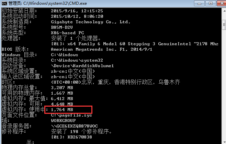Click total physical memory 3,207 MB
The height and width of the screenshot is (144, 226).
click(x=62, y=88)
